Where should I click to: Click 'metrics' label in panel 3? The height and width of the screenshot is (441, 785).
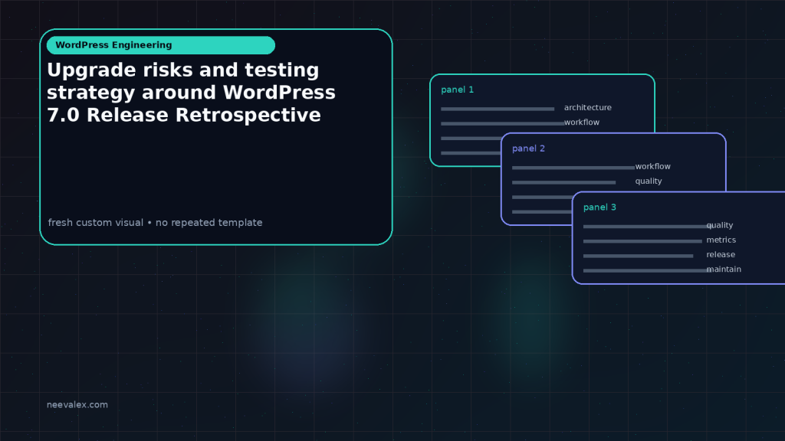coord(721,240)
